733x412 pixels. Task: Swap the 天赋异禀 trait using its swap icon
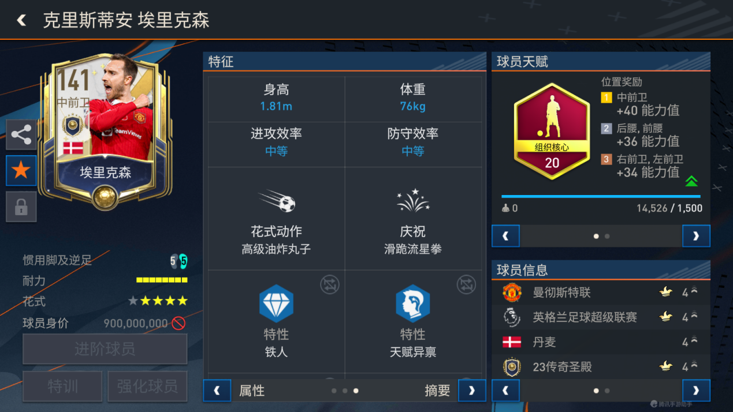(x=466, y=284)
